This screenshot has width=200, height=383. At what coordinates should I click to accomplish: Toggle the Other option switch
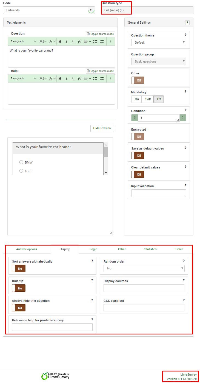tap(138, 80)
